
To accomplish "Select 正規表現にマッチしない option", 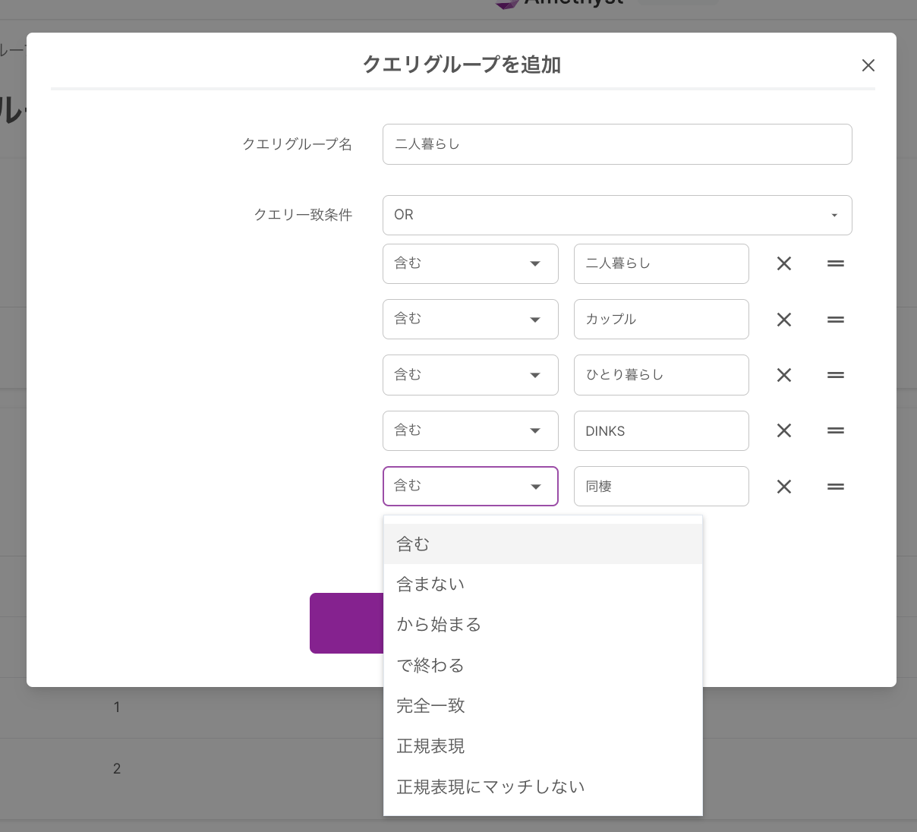I will pyautogui.click(x=543, y=787).
